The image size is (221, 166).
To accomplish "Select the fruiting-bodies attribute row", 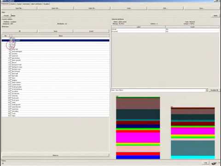I will [56, 87].
